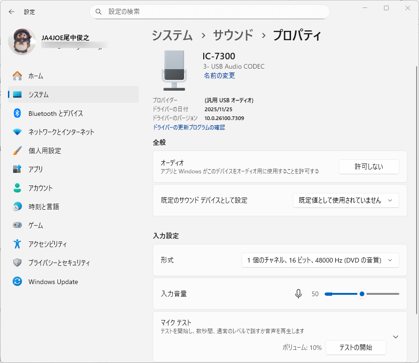This screenshot has height=363, width=419.
Task: Click the Home house icon
Action: pos(17,76)
